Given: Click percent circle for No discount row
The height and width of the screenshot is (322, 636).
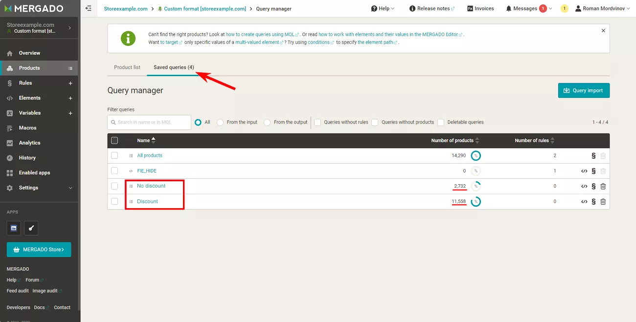Looking at the screenshot, I should point(476,186).
